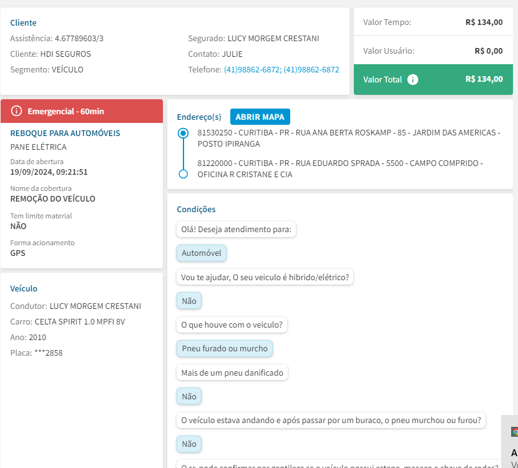Screen dimensions: 518x468
Task: Click Não below the buraco question
Action: [x=189, y=444]
